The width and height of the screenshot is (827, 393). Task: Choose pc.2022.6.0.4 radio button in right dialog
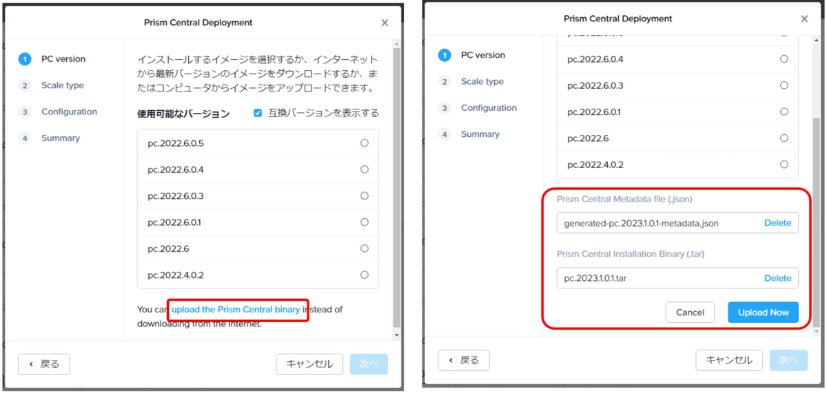[x=784, y=59]
